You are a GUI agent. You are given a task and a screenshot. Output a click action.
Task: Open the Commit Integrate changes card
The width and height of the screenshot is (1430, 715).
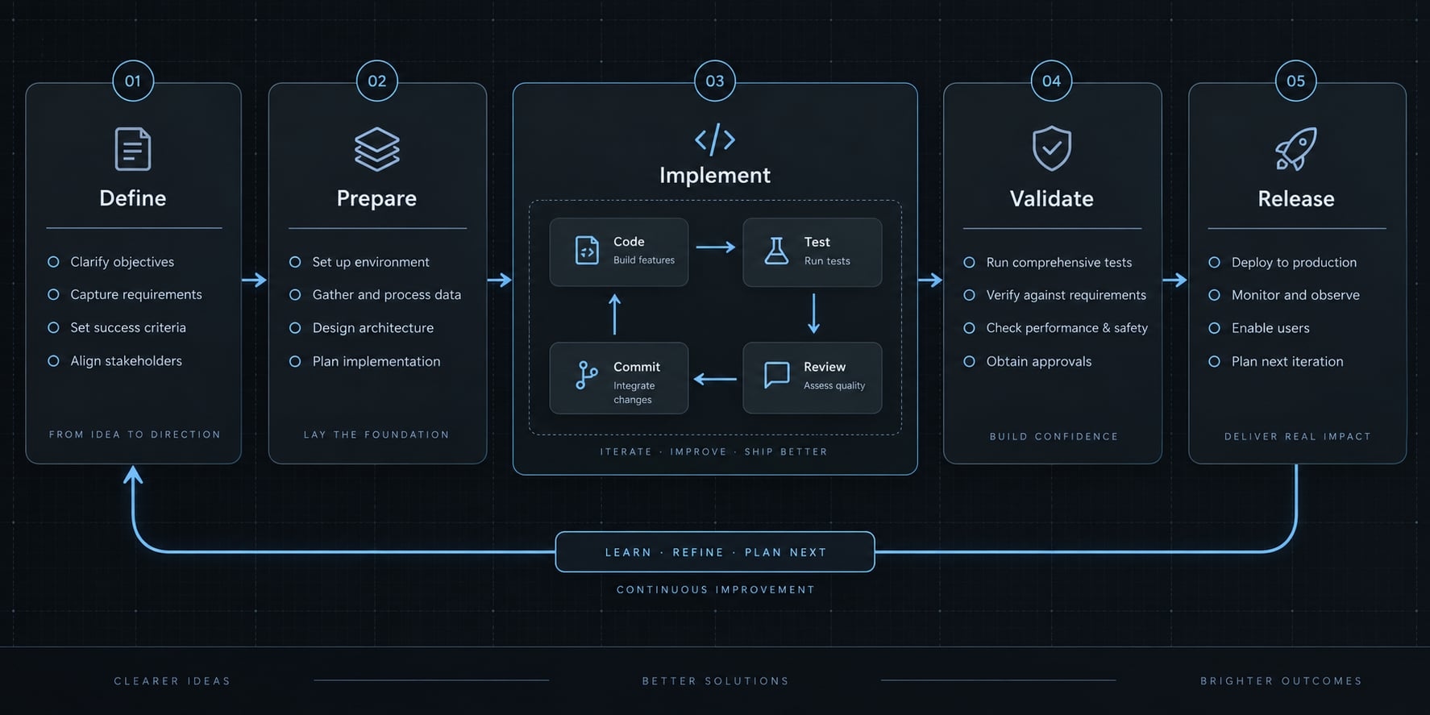click(619, 378)
